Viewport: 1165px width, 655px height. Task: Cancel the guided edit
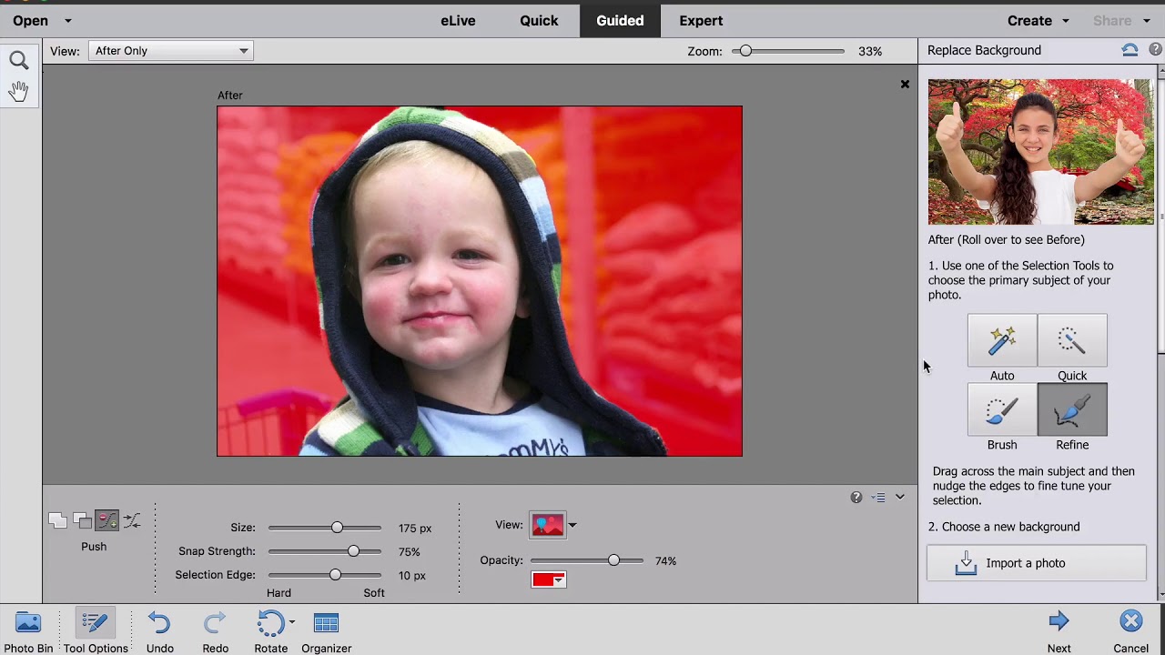1130,632
